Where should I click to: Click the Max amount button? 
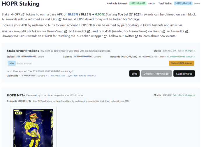pos(12,63)
